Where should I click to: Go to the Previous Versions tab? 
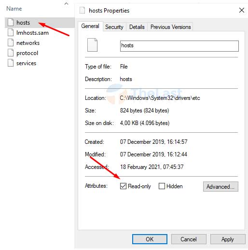pos(171,27)
